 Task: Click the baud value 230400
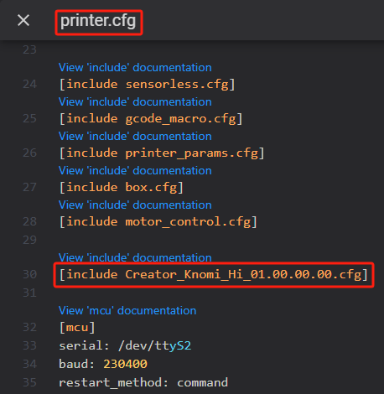tap(125, 364)
